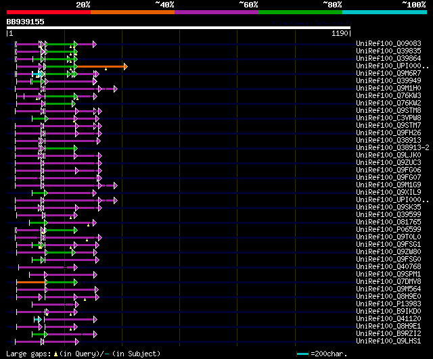Click the UniRef100_Q39835 label

[388, 51]
